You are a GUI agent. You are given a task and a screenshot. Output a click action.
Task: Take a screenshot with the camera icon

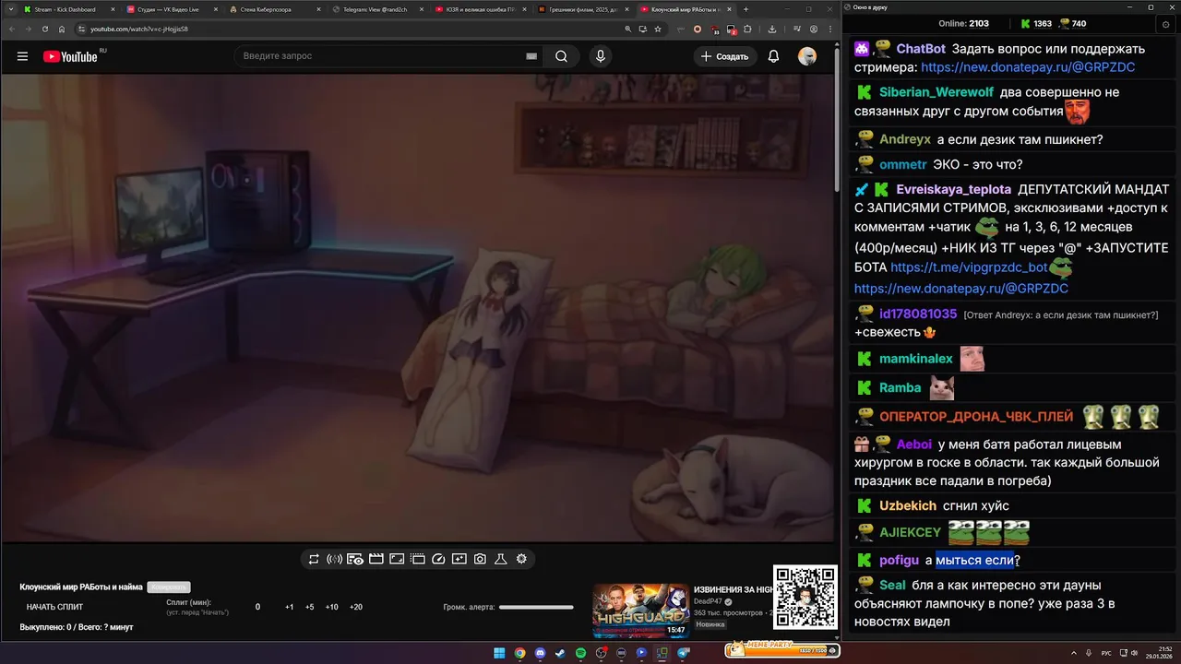[480, 559]
